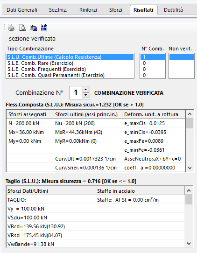
Task: Click the Curv.Sner.=0.000136 1/cm cell
Action: pyautogui.click(x=87, y=168)
